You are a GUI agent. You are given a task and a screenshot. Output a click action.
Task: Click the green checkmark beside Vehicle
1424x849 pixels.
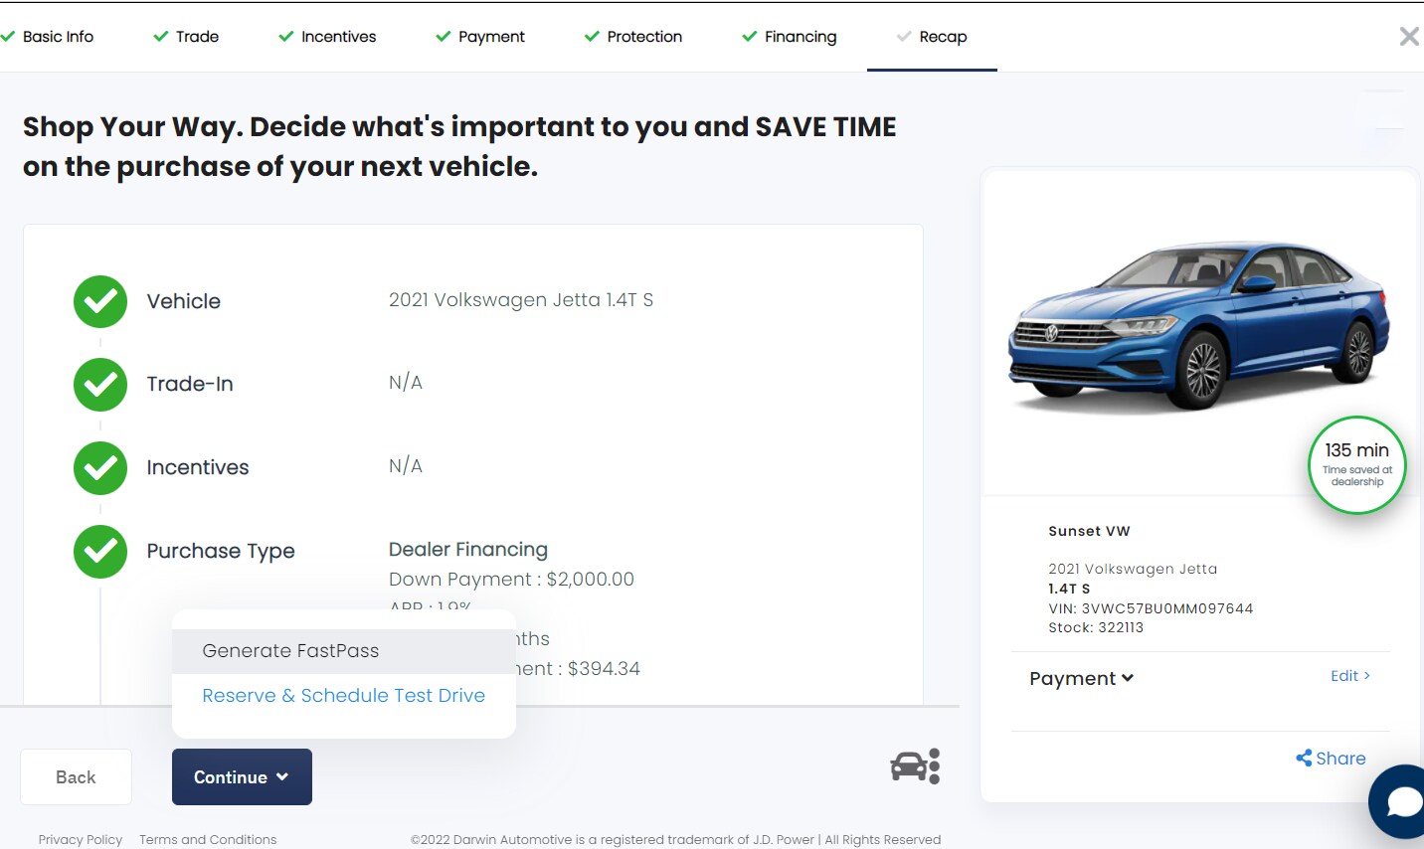click(x=100, y=301)
